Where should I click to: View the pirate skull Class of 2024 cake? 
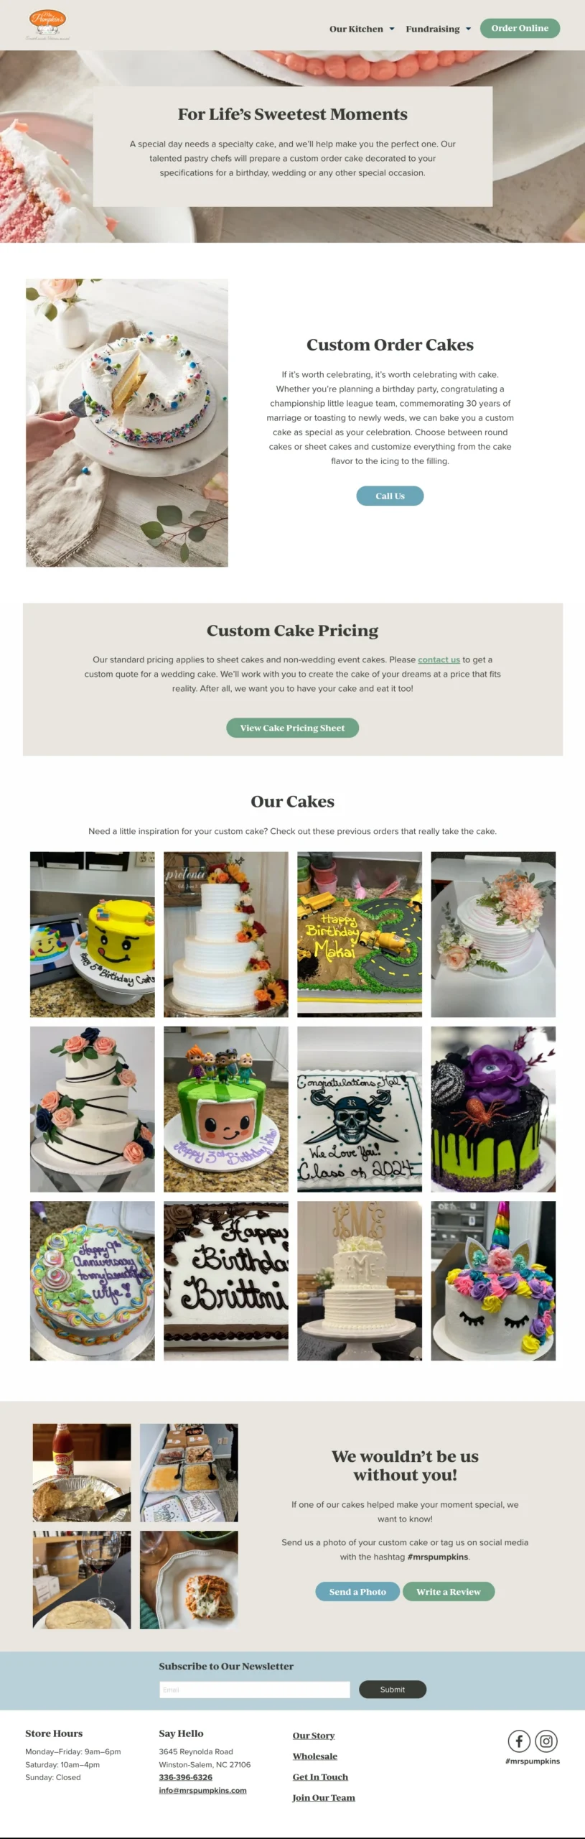coord(360,1108)
